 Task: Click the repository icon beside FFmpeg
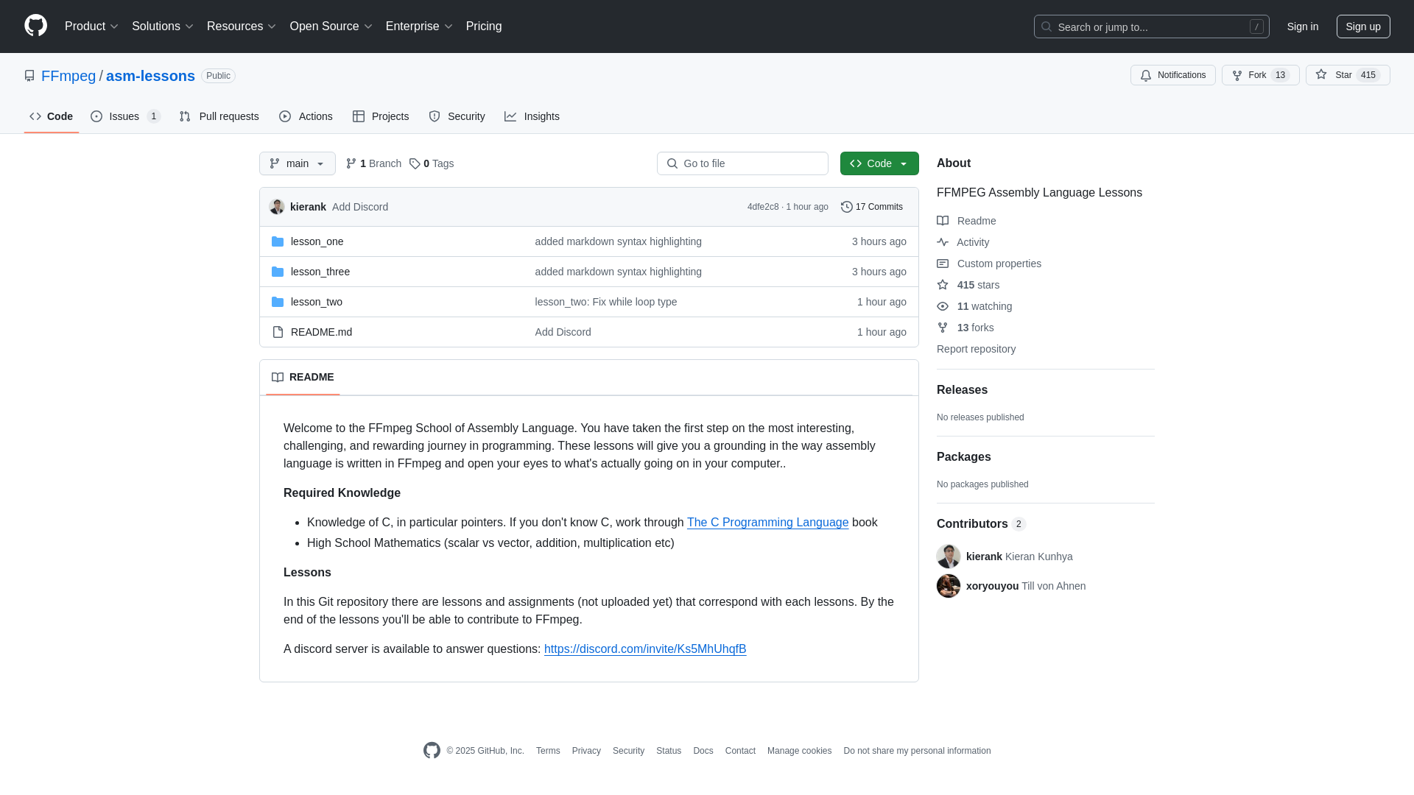(x=29, y=76)
